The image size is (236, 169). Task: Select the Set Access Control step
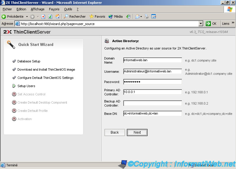[31, 94]
